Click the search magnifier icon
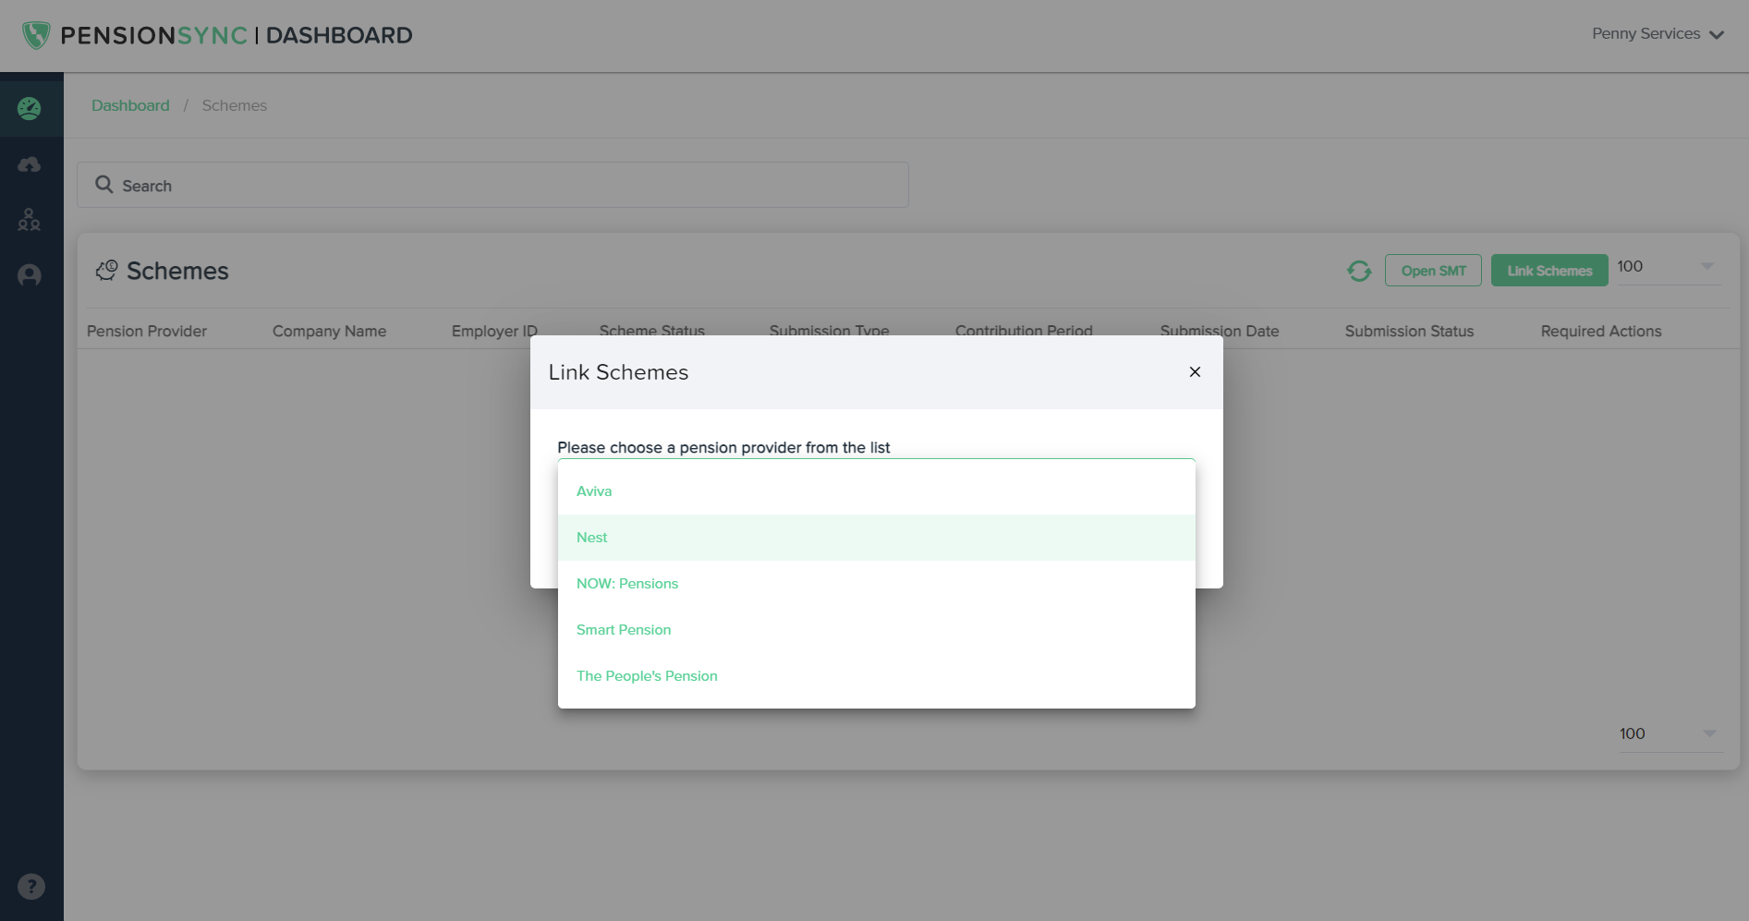This screenshot has height=921, width=1749. coord(104,185)
